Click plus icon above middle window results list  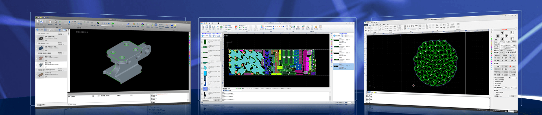tap(335, 36)
